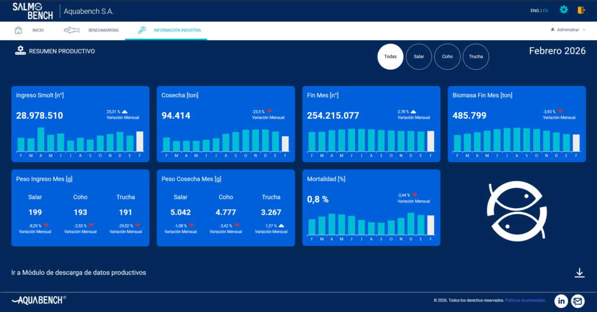Click the orange logout door icon
Screen dimensions: 597x312
click(581, 10)
